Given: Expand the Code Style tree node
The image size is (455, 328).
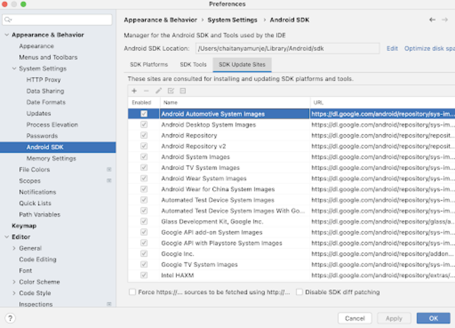Looking at the screenshot, I should coord(14,294).
